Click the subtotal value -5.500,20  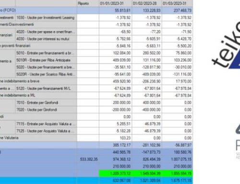[184, 46]
